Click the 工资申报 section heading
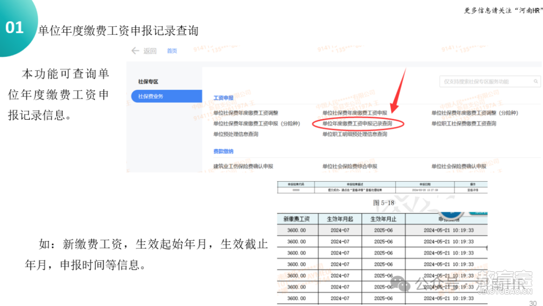Image resolution: width=543 pixels, height=306 pixels. point(223,98)
